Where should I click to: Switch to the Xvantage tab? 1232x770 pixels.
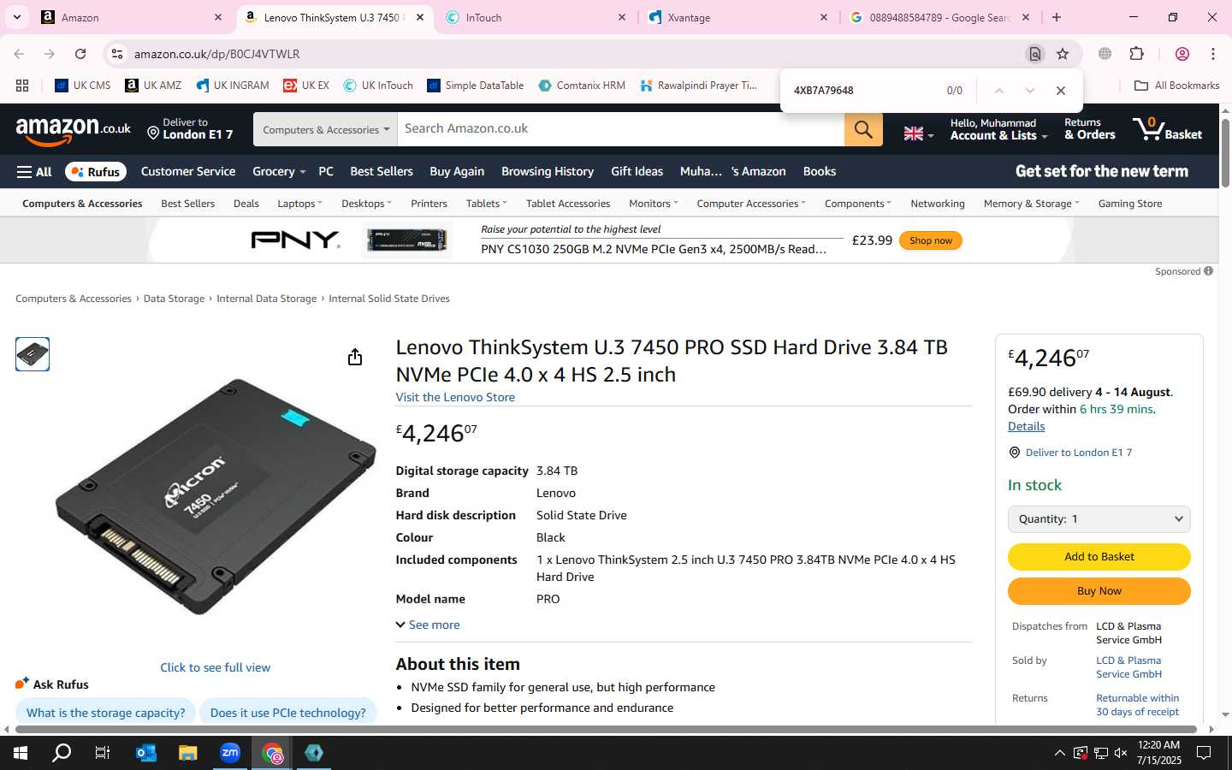point(736,17)
